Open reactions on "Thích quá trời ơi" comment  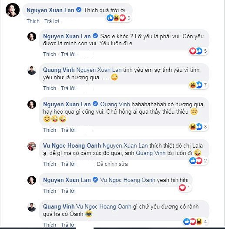(x=119, y=18)
